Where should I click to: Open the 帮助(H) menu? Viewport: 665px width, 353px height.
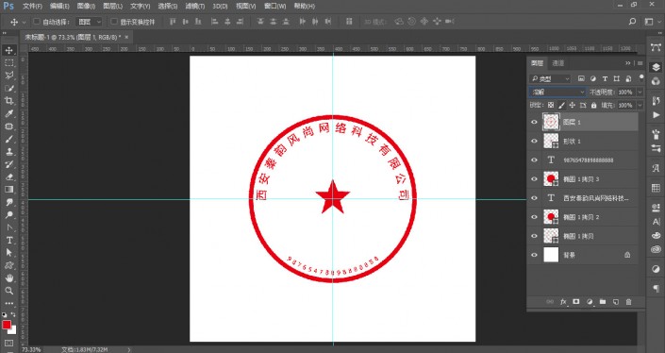(305, 6)
